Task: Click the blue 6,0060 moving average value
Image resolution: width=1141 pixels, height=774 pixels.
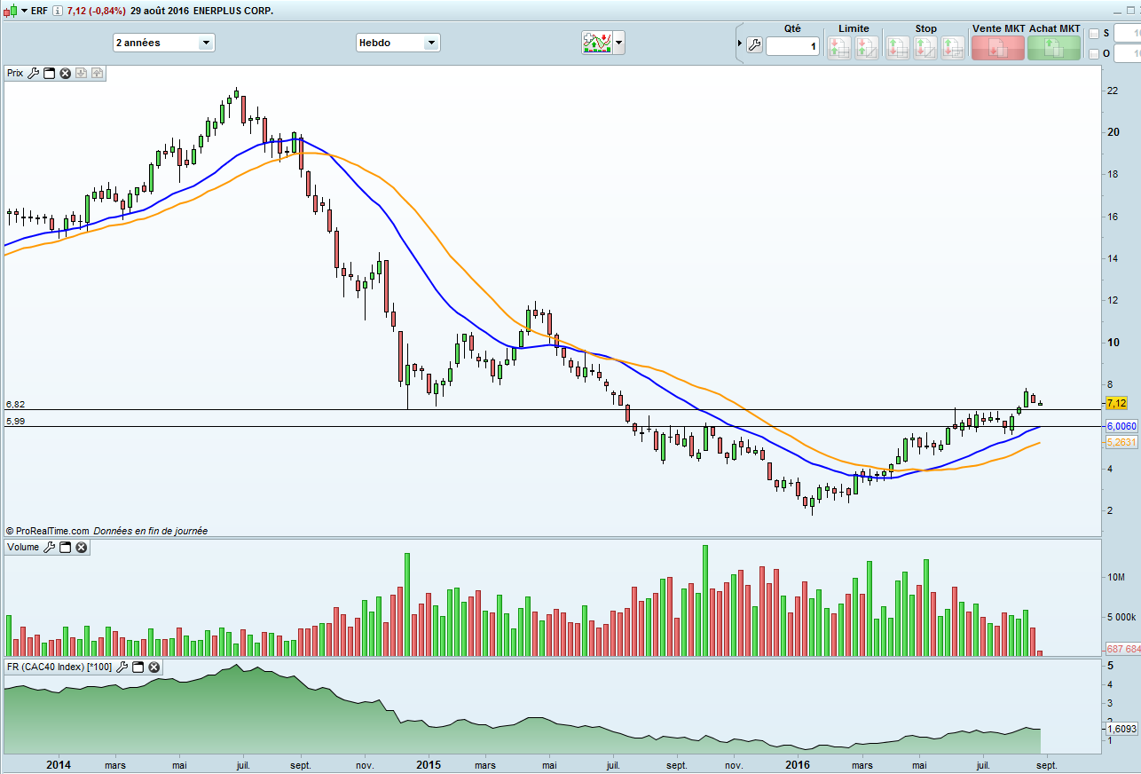Action: (x=1121, y=427)
